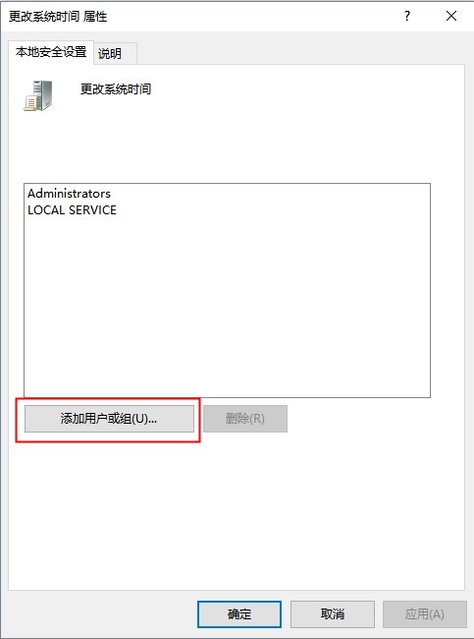Image resolution: width=474 pixels, height=639 pixels.
Task: Click the 应用(A) button
Action: point(424,614)
